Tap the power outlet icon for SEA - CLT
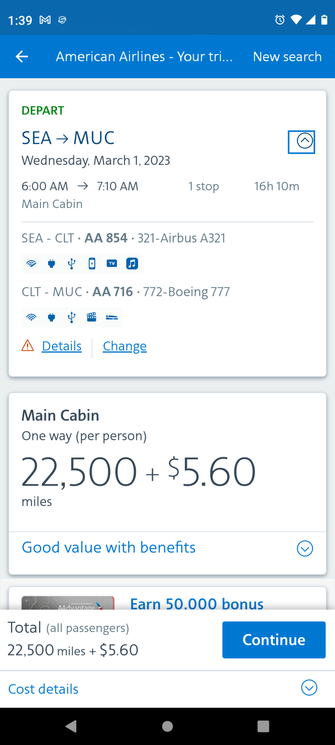The image size is (335, 745). click(x=51, y=264)
